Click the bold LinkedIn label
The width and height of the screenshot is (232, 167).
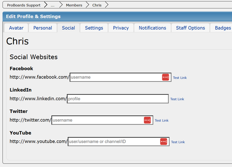click(x=20, y=90)
